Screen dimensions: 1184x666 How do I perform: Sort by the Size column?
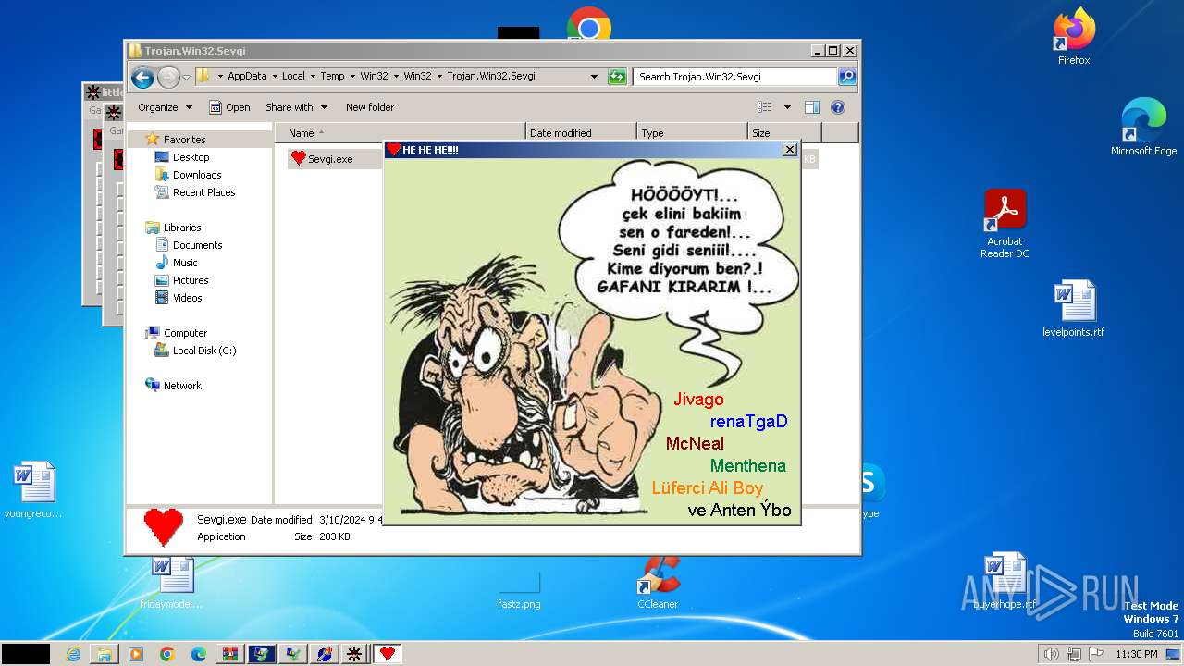point(784,133)
